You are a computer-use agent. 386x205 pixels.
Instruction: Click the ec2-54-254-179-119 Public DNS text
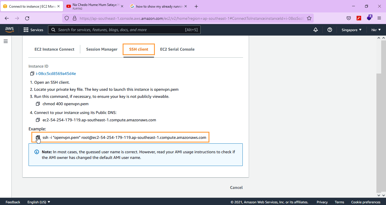(x=99, y=120)
